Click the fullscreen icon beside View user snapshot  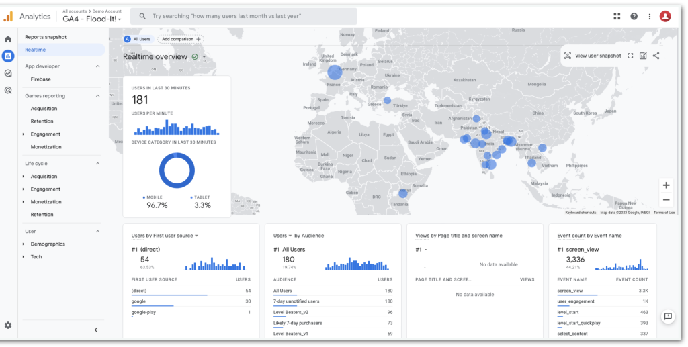pyautogui.click(x=630, y=56)
